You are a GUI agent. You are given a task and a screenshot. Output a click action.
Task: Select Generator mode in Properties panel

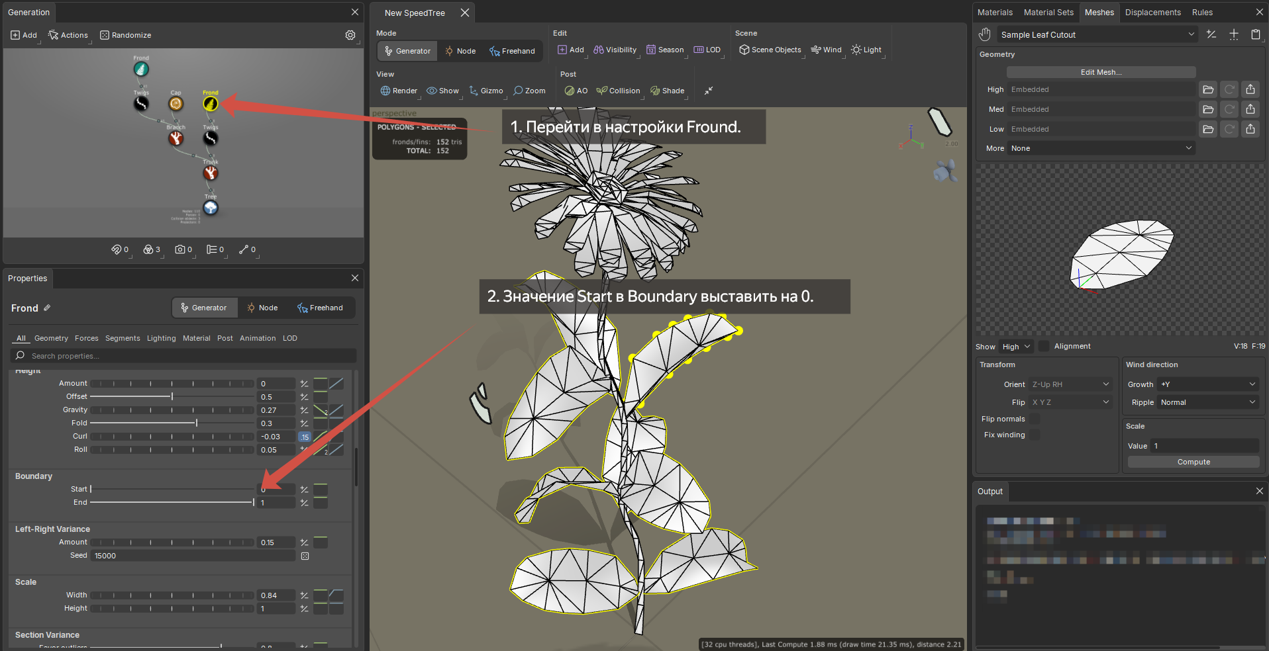[204, 308]
